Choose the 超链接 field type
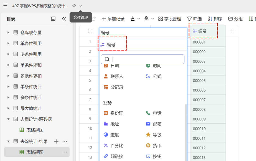The image size is (256, 161). 113,157
